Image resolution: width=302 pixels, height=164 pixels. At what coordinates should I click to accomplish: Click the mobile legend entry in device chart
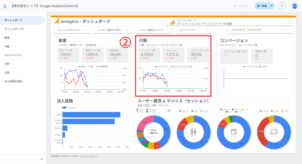275,111
